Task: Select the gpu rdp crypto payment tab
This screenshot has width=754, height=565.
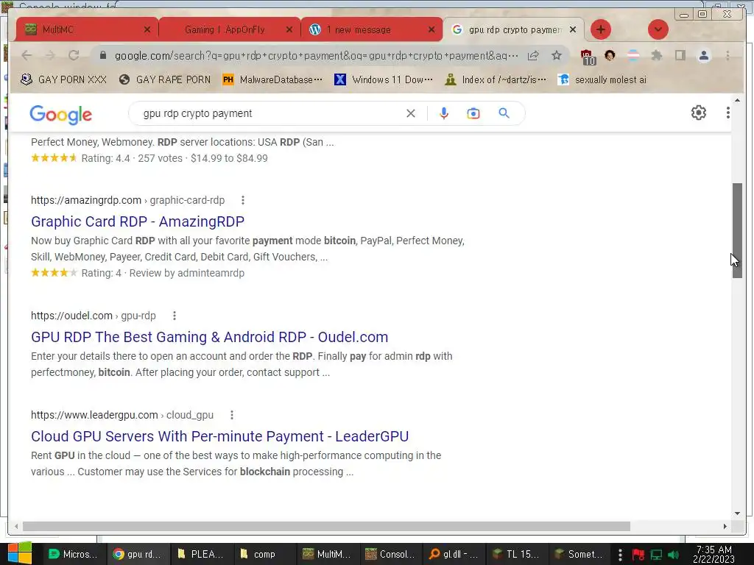Action: [513, 29]
